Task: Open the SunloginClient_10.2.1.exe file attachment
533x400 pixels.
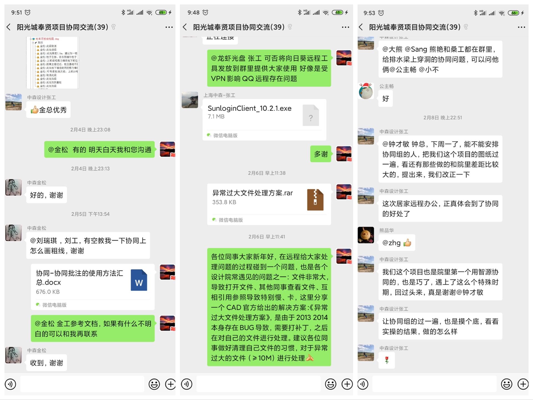Action: tap(264, 120)
